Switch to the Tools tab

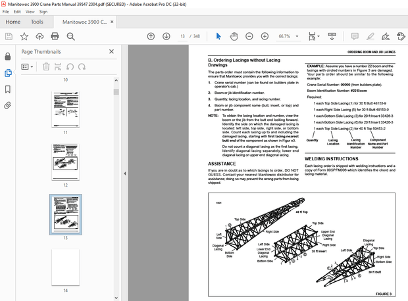37,22
